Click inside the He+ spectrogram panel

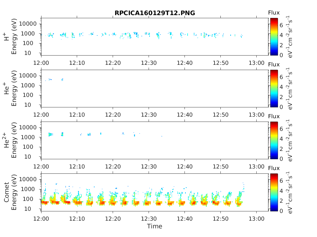tap(155, 89)
